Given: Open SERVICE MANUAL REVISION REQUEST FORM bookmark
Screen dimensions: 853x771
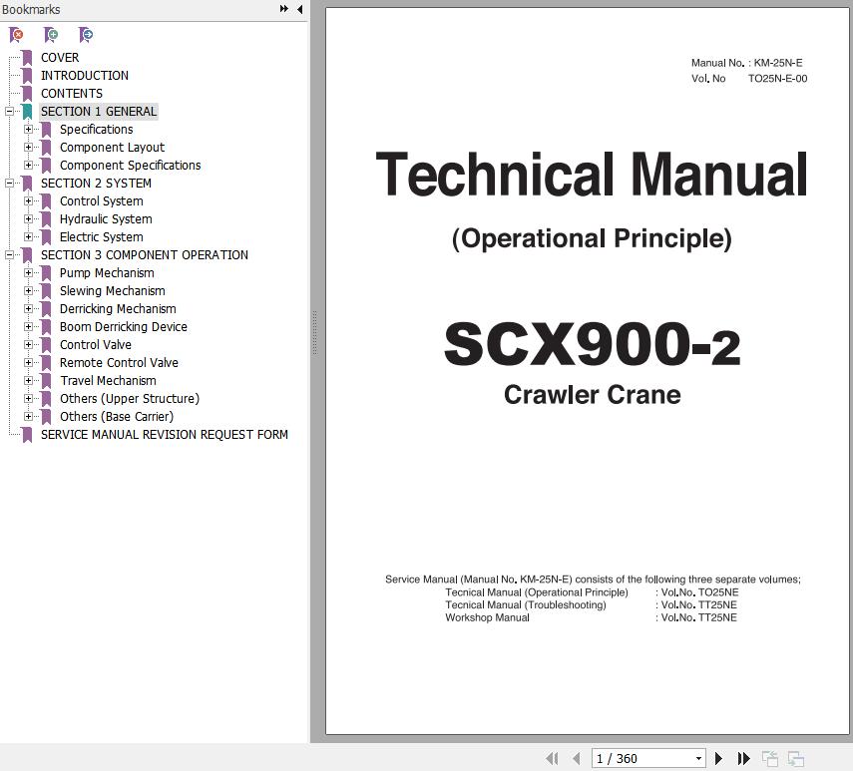Looking at the screenshot, I should (x=165, y=435).
